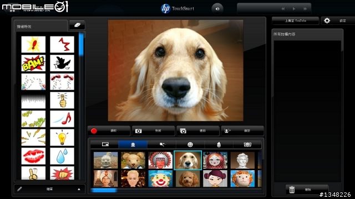Click the trash can delete button
This screenshot has width=355, height=199.
point(307,190)
